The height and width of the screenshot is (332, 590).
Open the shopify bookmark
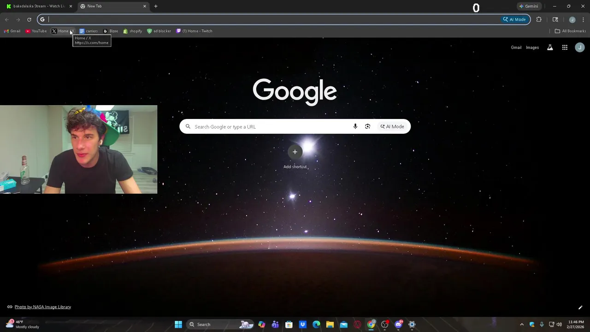[132, 31]
